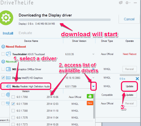
Task: Click the wireless network device icon
Action: pos(8,95)
